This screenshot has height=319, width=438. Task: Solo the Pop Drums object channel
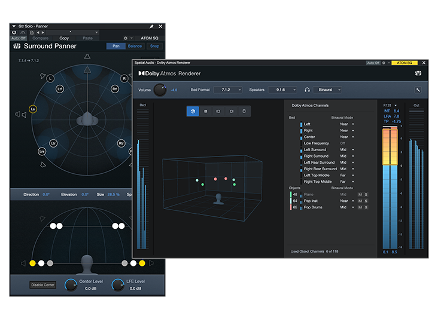[x=366, y=207]
